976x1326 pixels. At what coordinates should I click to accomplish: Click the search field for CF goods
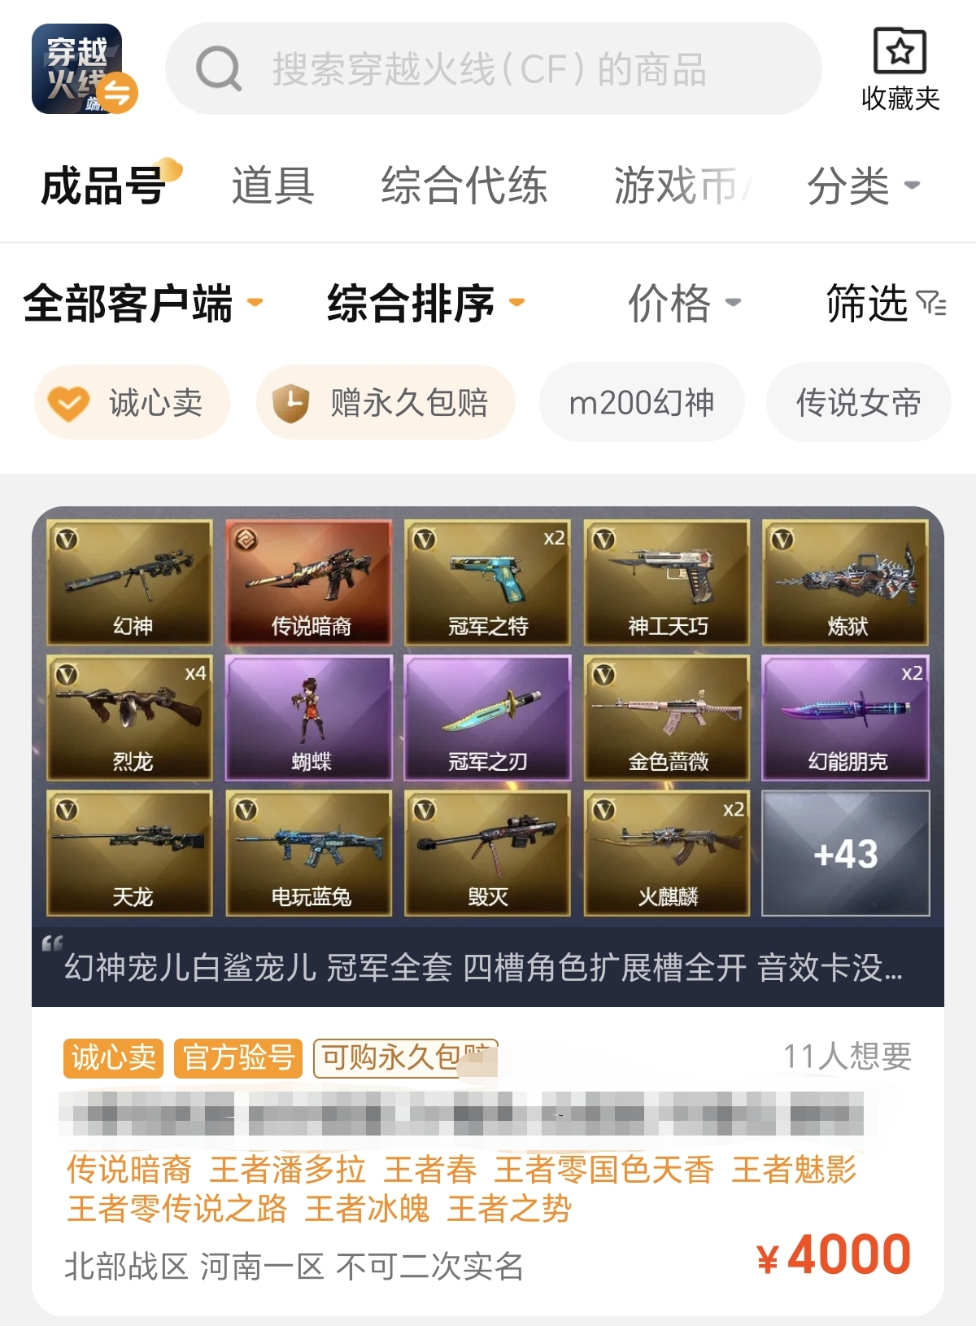(494, 68)
